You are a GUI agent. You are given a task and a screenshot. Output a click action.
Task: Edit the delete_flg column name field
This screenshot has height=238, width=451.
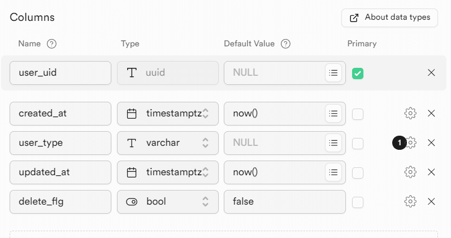coord(60,202)
